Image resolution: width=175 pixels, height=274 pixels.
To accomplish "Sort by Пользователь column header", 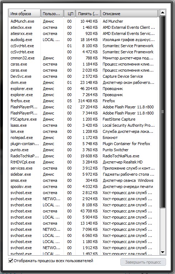I will pos(52,14).
